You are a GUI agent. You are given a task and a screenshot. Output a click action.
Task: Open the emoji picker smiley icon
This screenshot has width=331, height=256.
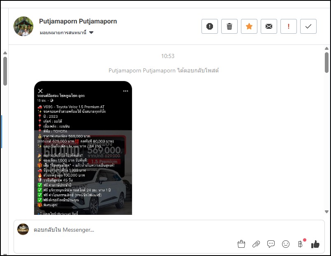click(x=286, y=244)
